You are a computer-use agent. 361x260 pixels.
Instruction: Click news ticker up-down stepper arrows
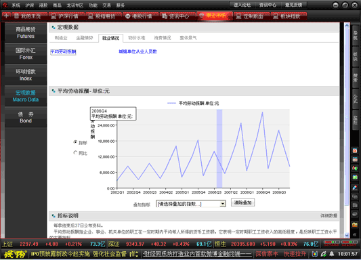137,254
